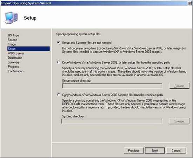The width and height of the screenshot is (193, 158).
Task: Click the highlighted Setup step
Action: [x=28, y=49]
